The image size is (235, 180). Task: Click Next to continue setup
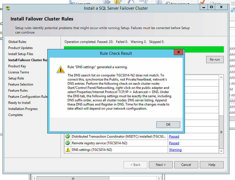coord(161,165)
